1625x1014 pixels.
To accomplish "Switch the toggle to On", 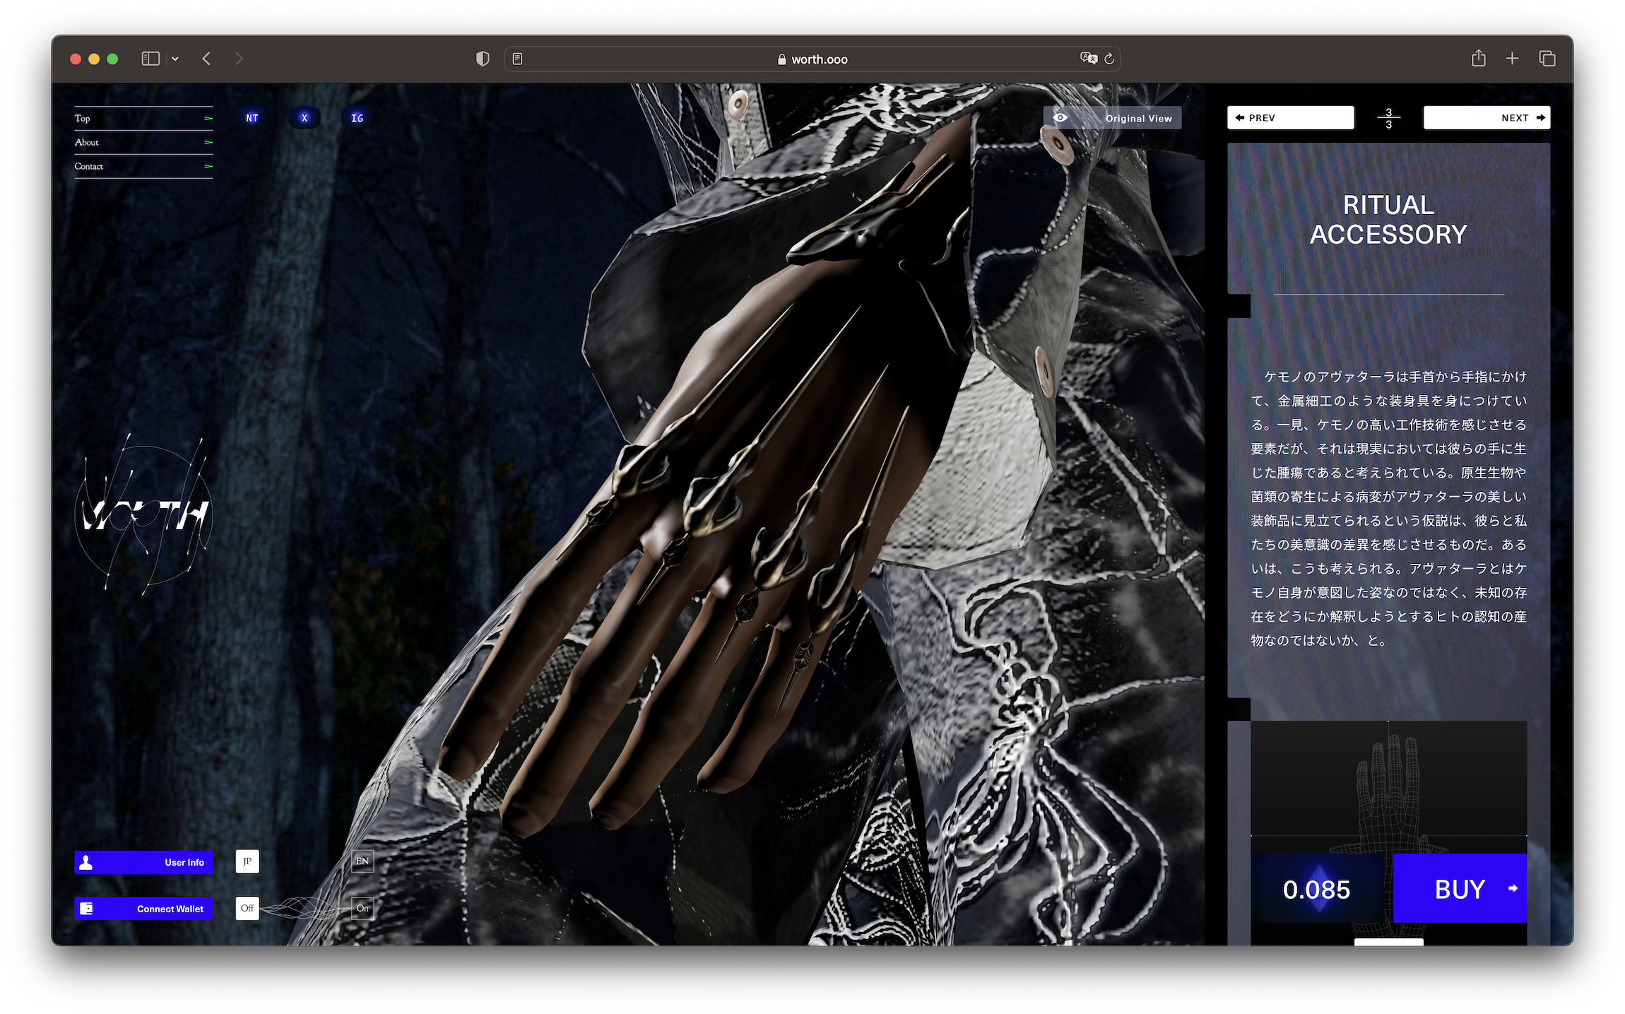I will click(x=362, y=908).
